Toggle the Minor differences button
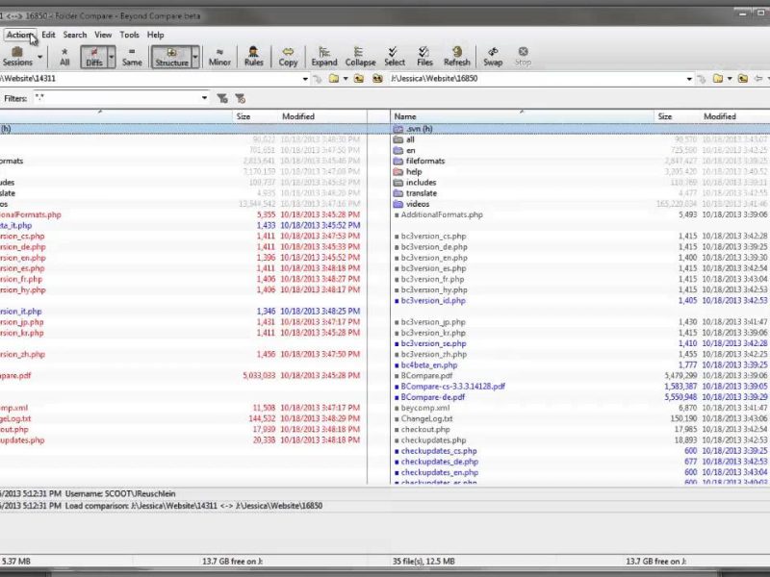 (x=219, y=57)
